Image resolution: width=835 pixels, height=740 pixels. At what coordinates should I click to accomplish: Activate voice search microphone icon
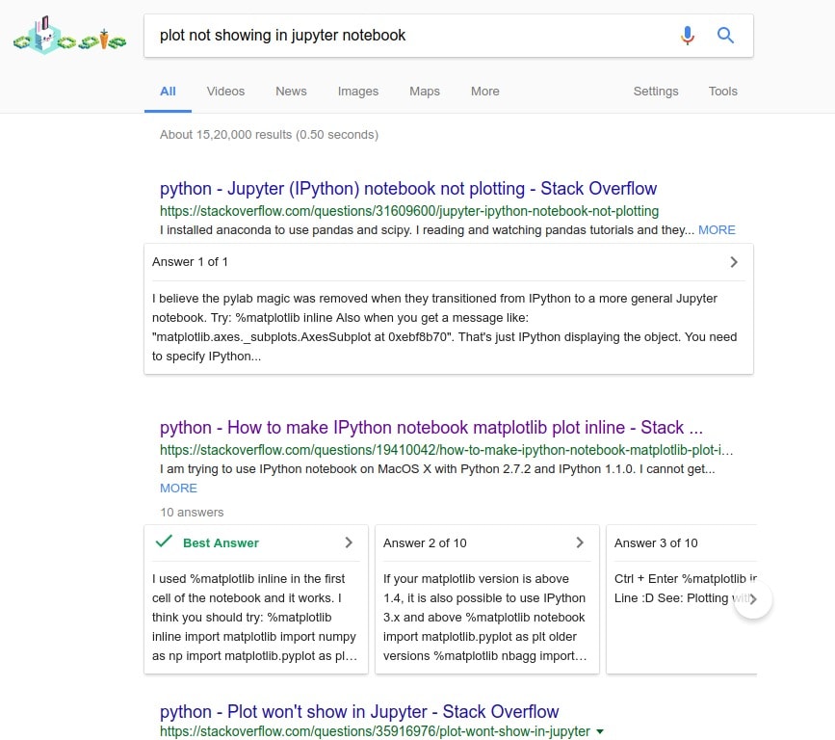click(687, 36)
